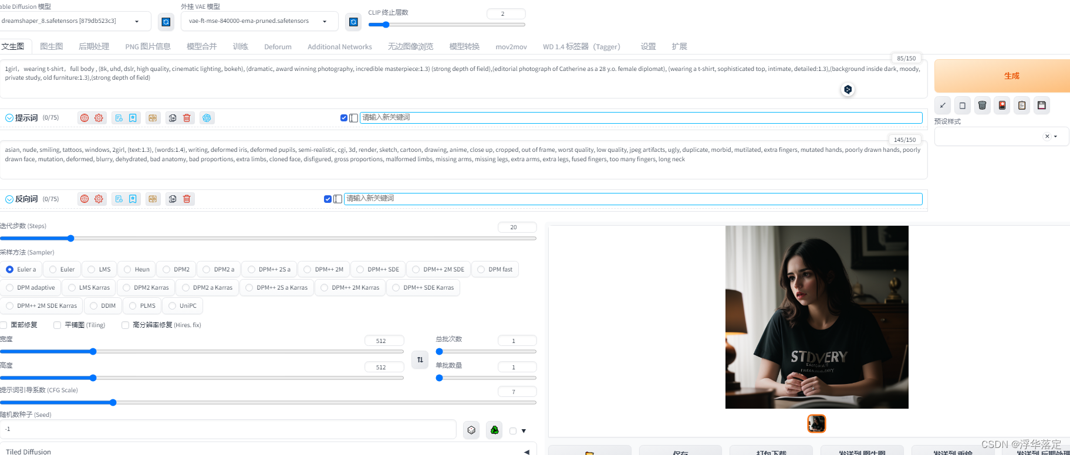Select the Heun sampler
1070x455 pixels.
(136, 270)
